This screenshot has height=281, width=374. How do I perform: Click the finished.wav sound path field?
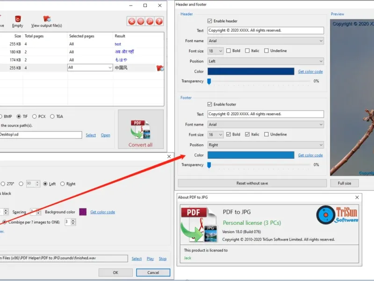pos(64,258)
